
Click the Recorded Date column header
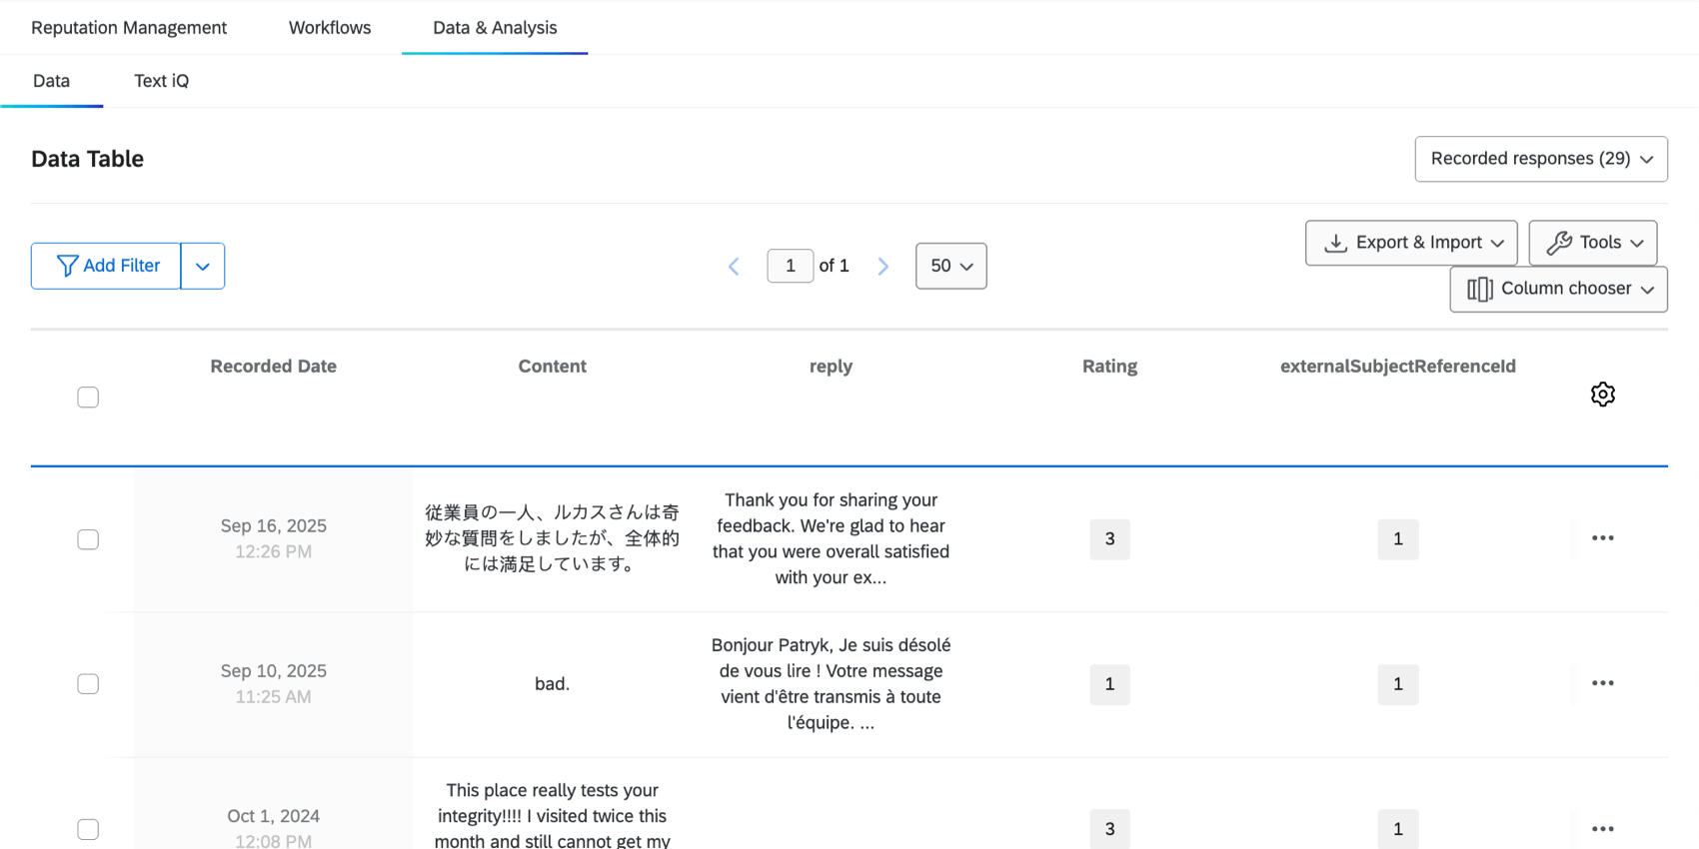click(273, 367)
